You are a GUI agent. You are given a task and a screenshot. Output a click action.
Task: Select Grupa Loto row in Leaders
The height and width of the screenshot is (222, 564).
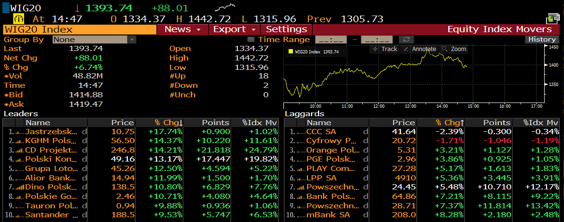pyautogui.click(x=141, y=169)
